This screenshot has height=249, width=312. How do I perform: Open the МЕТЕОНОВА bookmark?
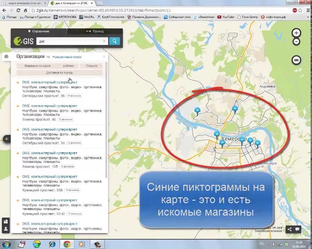[65, 17]
